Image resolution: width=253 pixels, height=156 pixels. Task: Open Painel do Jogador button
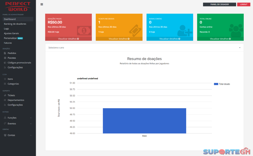pyautogui.click(x=219, y=5)
